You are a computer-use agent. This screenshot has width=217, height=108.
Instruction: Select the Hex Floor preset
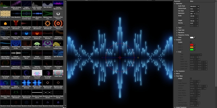(x=48, y=43)
